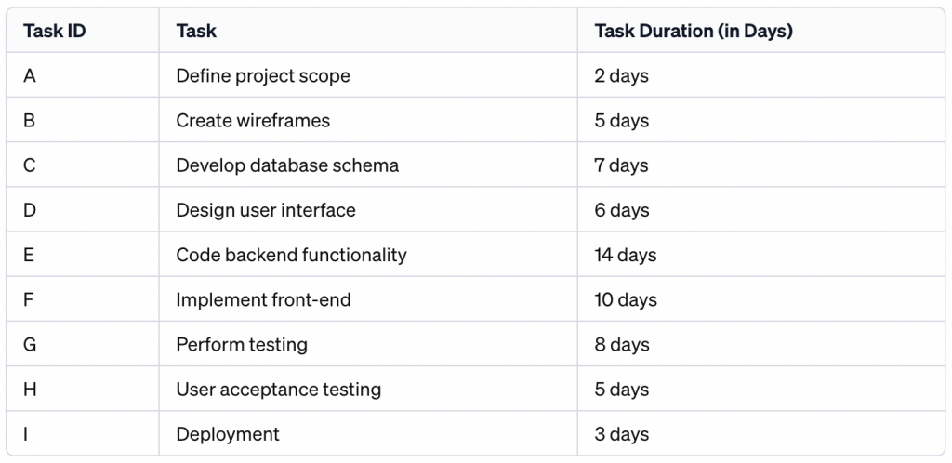Select the Define project scope cell
This screenshot has height=463, width=952.
[263, 76]
